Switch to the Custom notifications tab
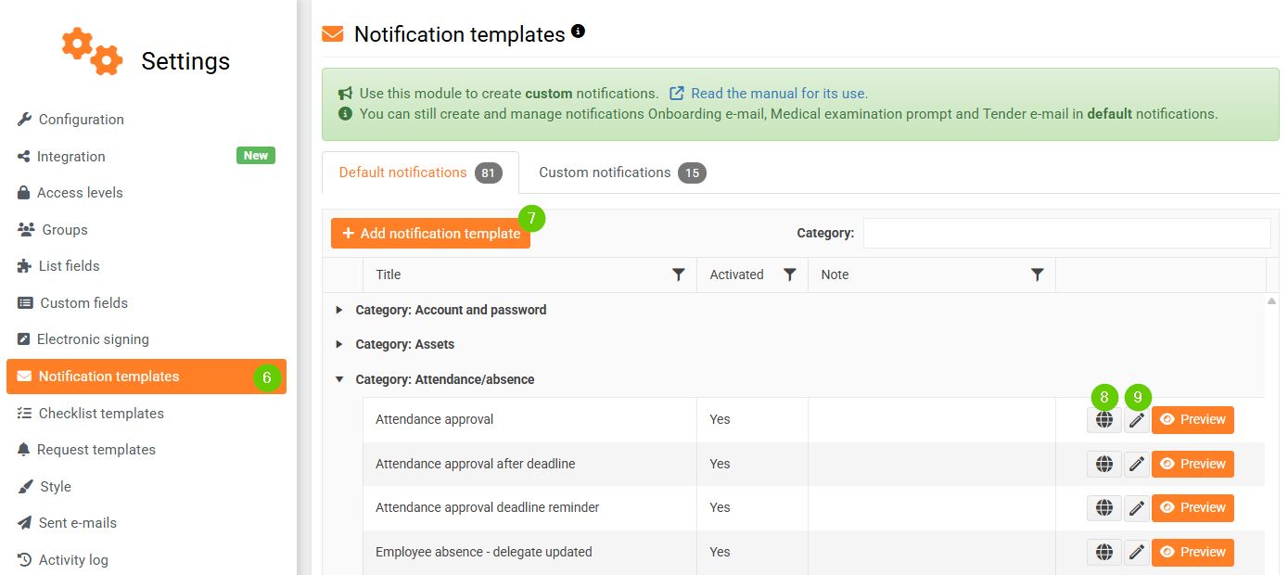Viewport: 1288px width, 575px height. (x=621, y=172)
